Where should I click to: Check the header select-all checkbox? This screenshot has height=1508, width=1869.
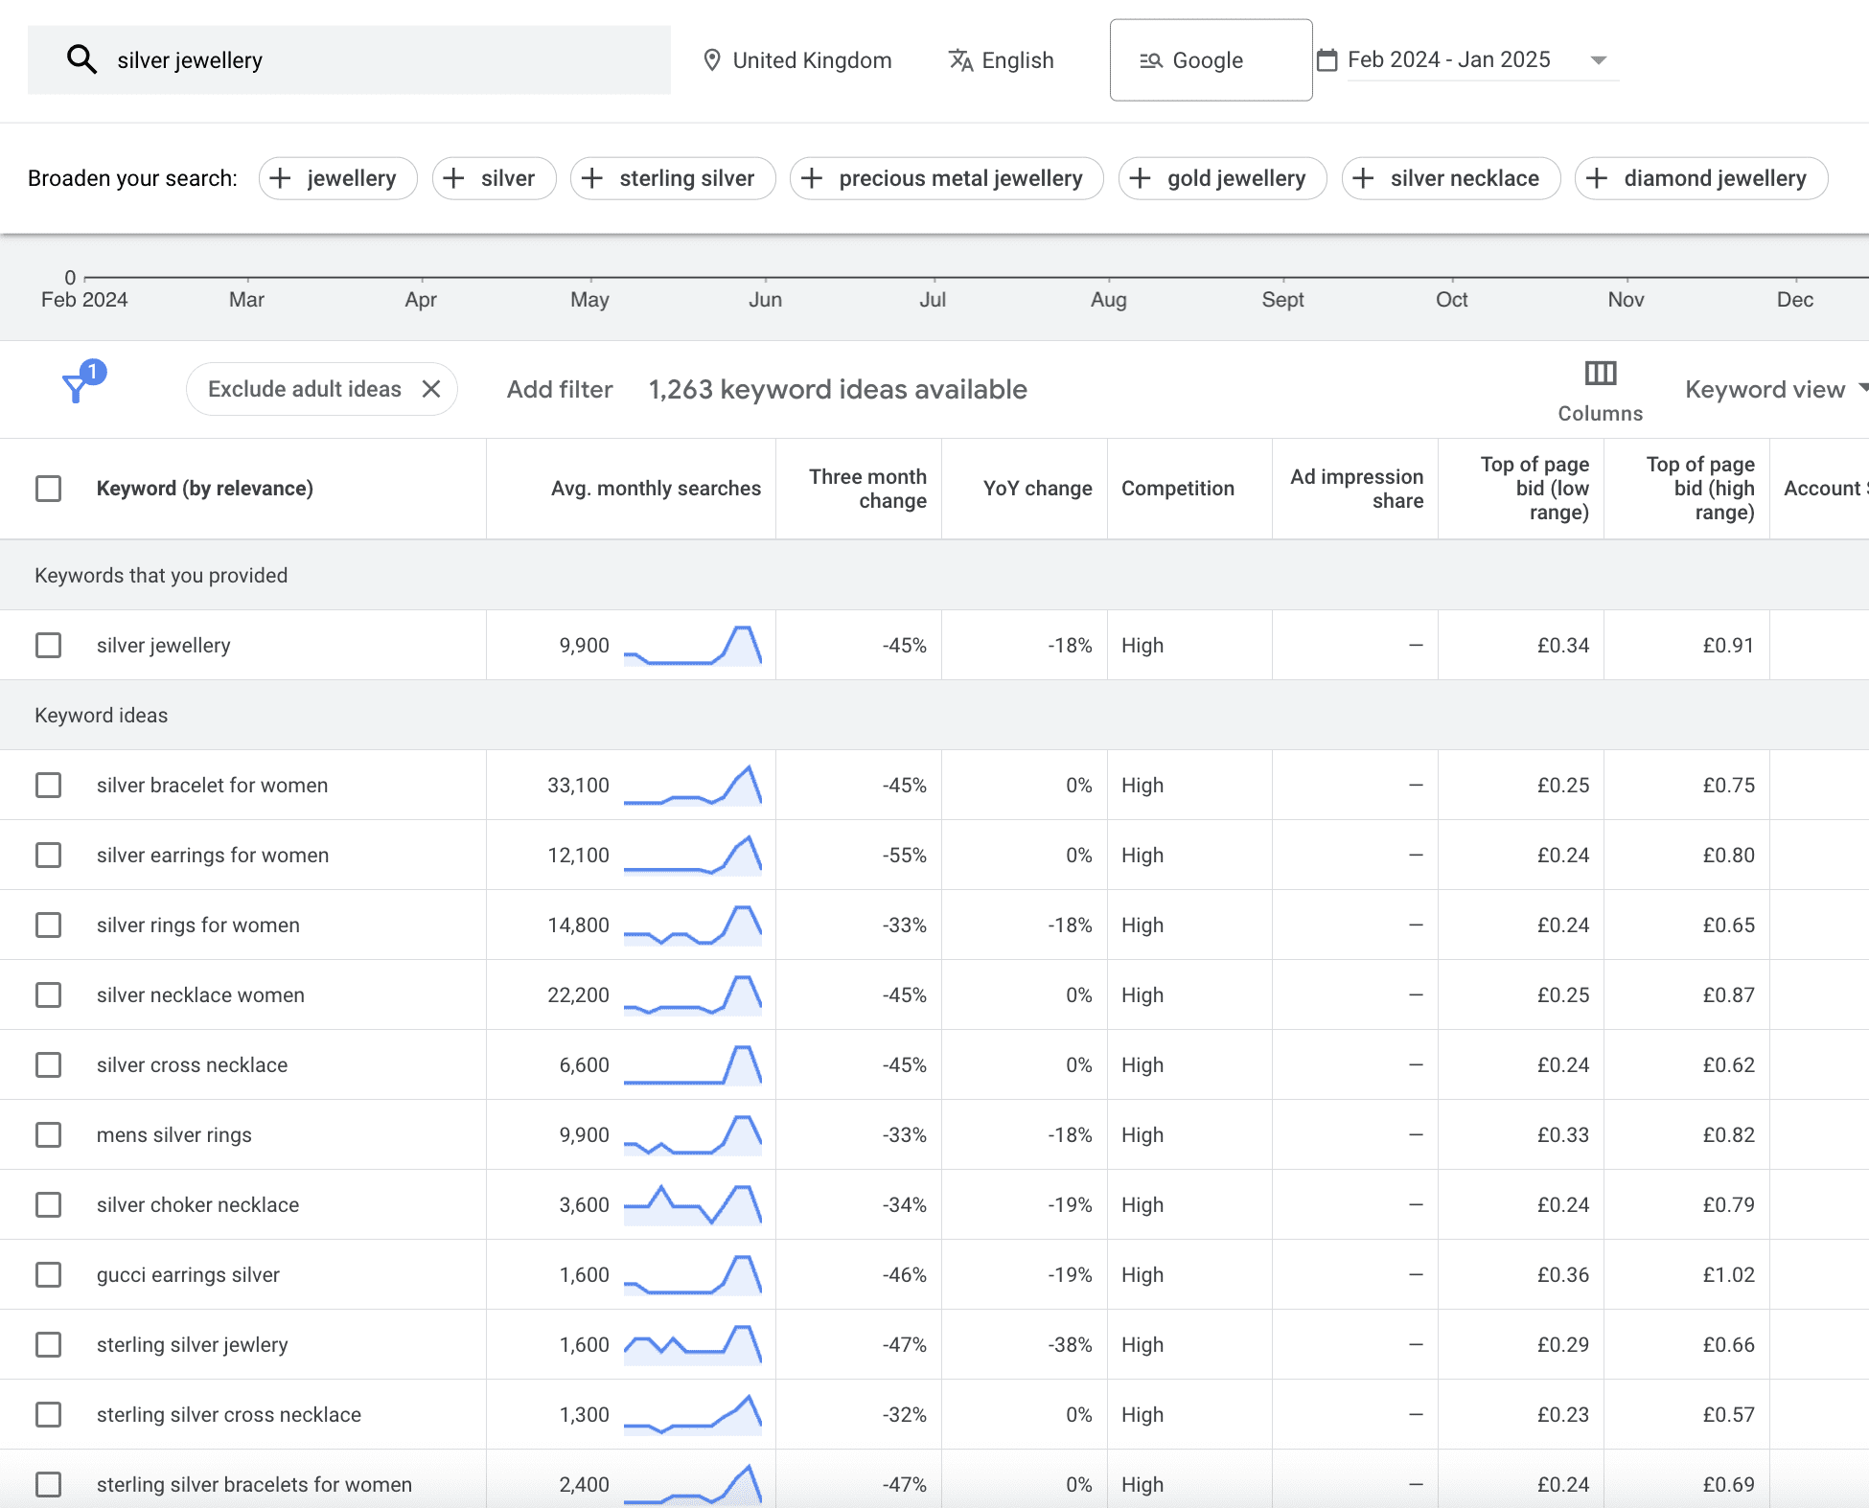click(x=48, y=489)
